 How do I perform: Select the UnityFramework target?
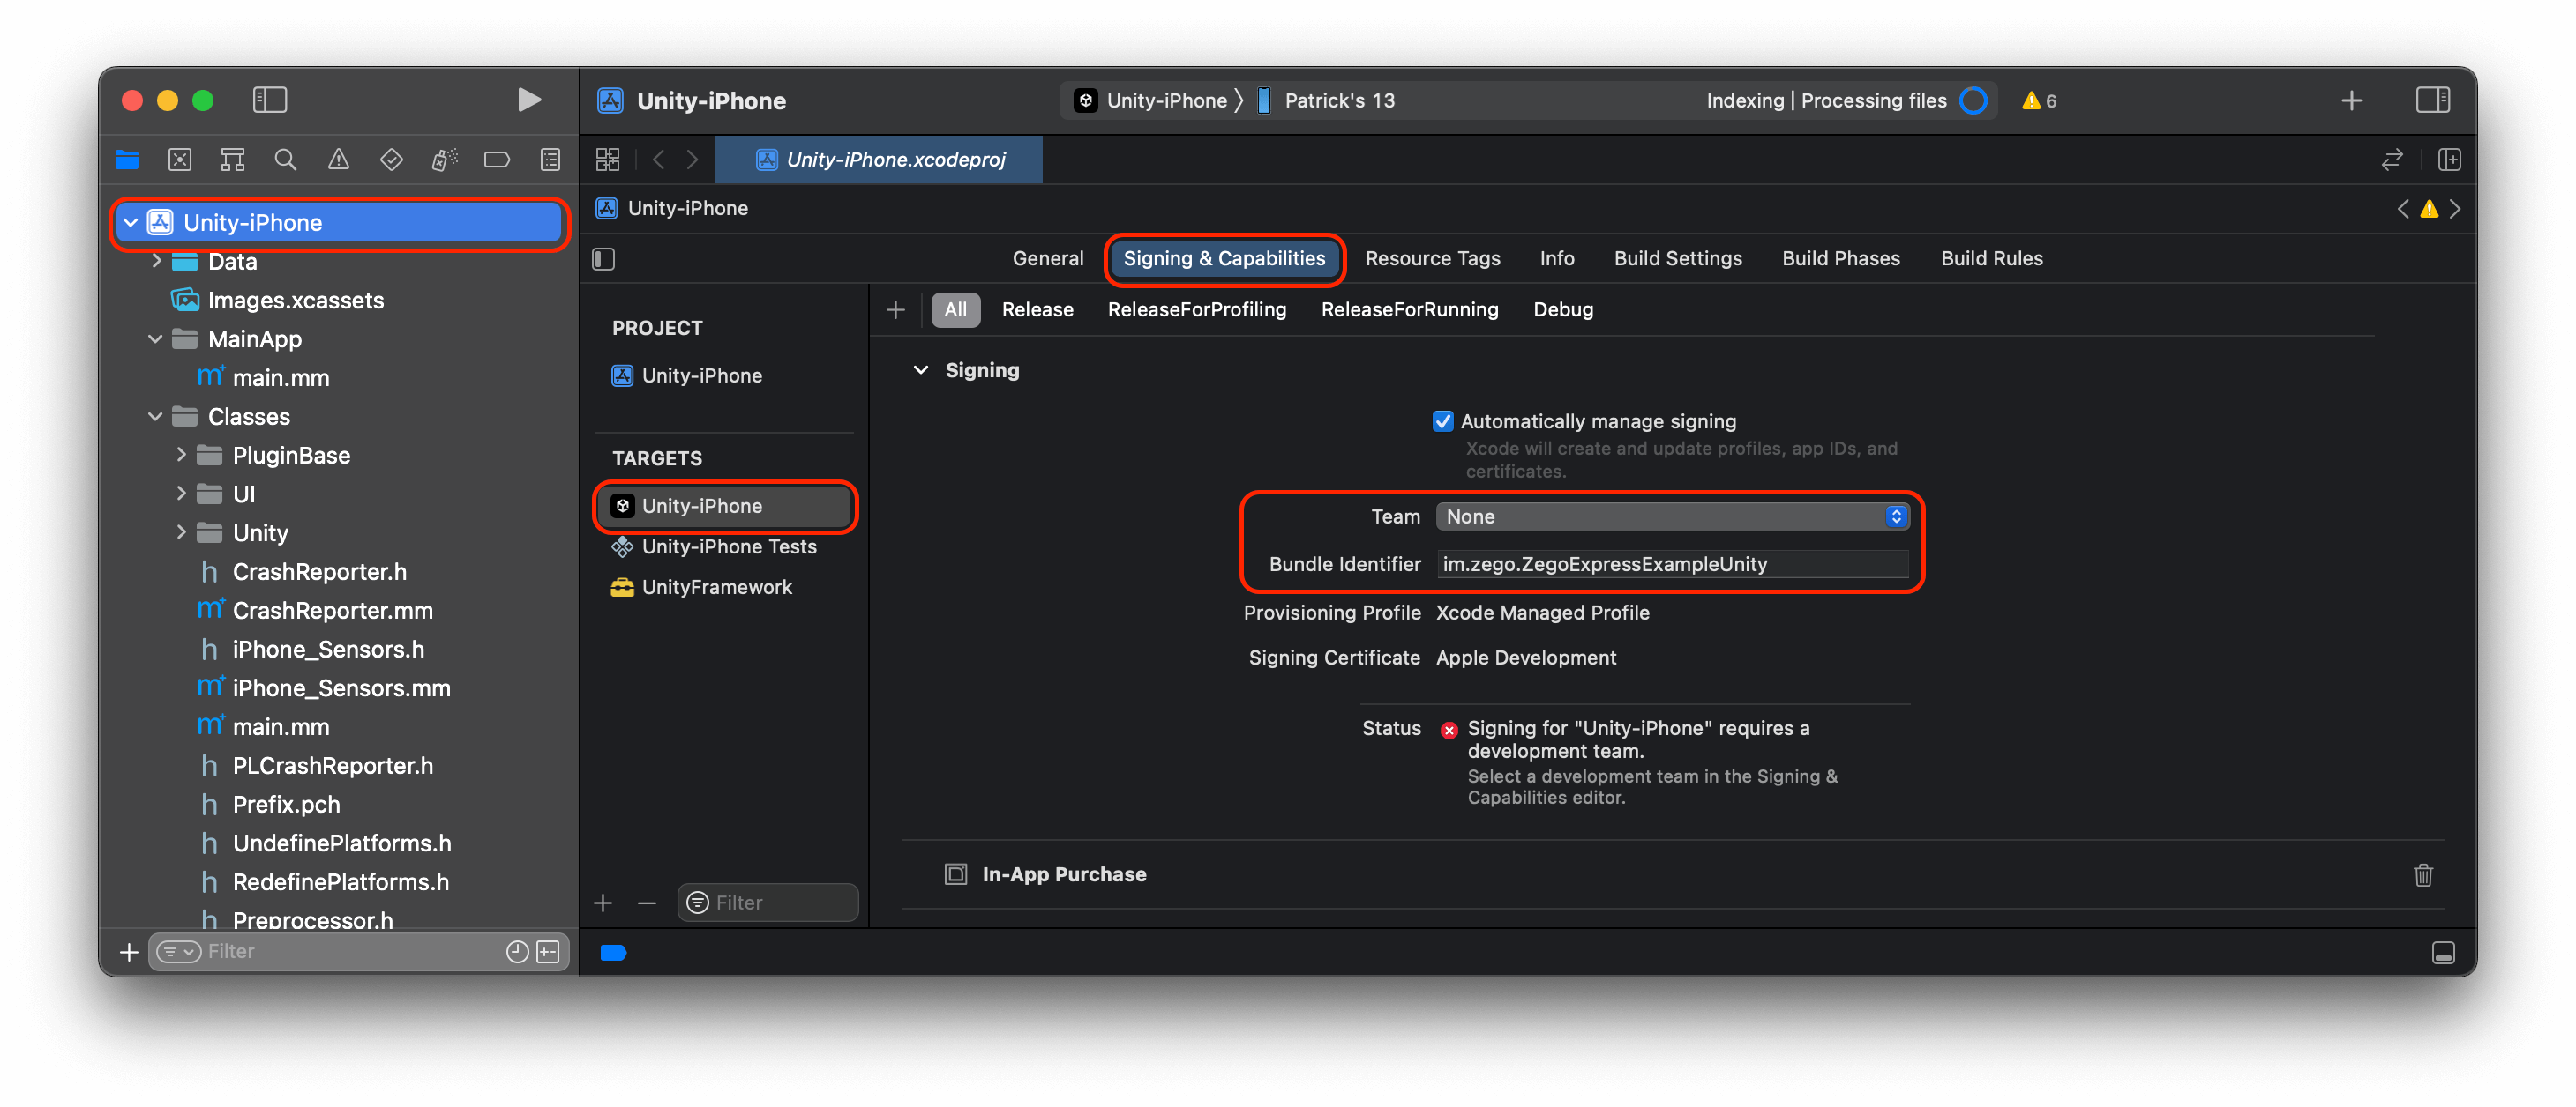(716, 588)
